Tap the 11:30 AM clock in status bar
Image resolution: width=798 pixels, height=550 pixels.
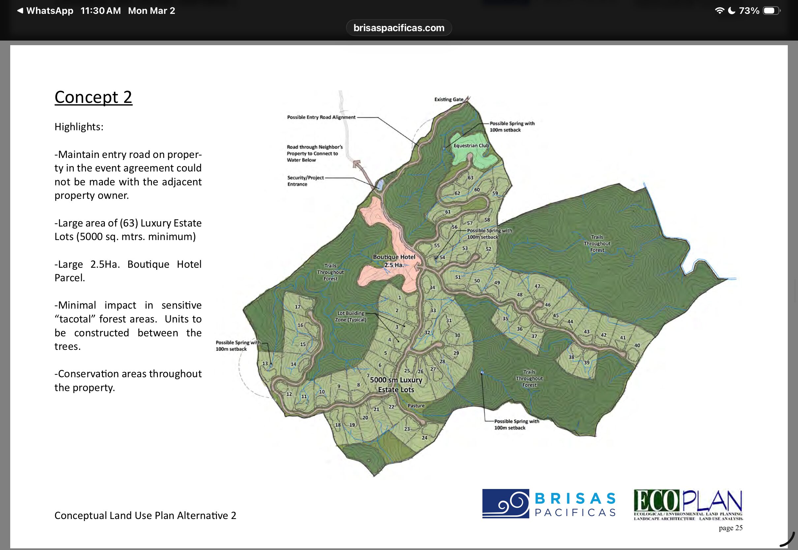(x=101, y=11)
